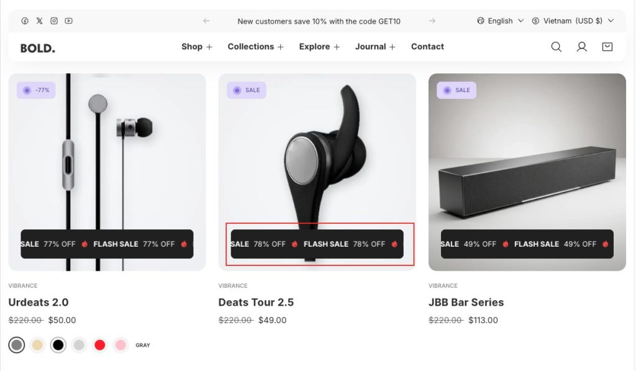Open the Instagram social icon
The image size is (636, 371).
click(54, 21)
